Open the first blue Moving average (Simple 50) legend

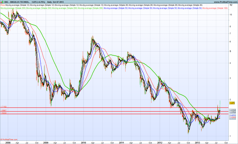[x=116, y=8]
